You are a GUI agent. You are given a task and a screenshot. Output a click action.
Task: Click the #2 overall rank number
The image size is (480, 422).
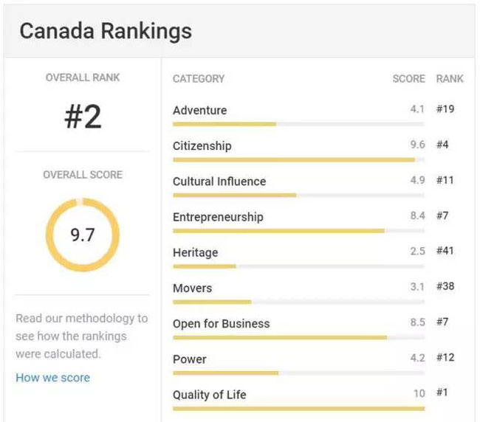pos(82,117)
